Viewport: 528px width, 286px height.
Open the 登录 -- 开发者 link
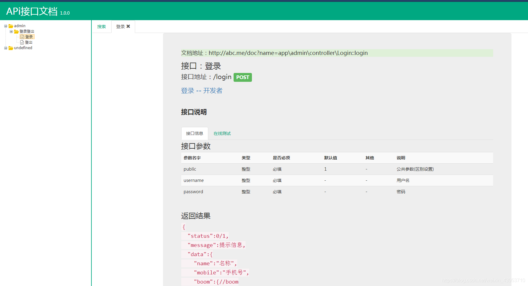tap(202, 91)
